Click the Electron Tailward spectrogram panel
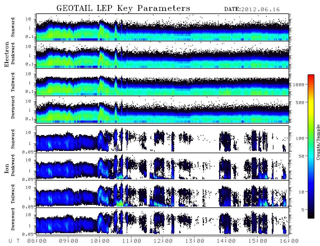Image resolution: width=320 pixels, height=246 pixels. (x=163, y=82)
